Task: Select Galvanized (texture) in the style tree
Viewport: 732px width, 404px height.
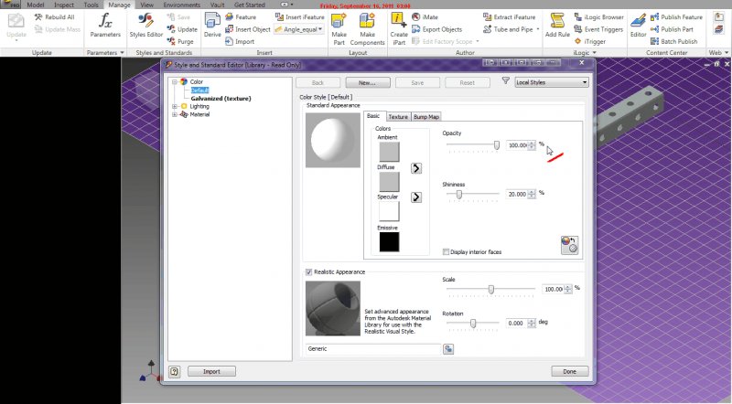Action: click(221, 98)
